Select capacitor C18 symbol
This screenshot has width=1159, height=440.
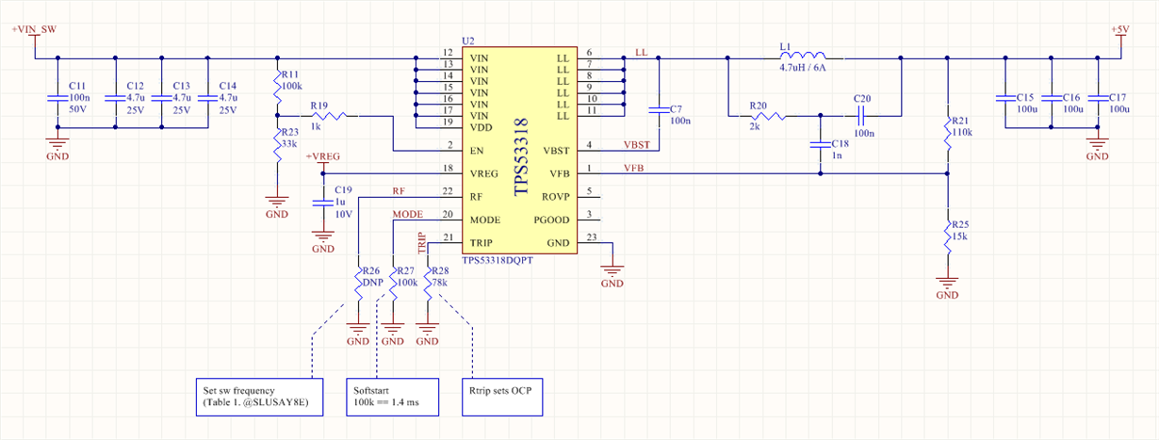tap(821, 145)
